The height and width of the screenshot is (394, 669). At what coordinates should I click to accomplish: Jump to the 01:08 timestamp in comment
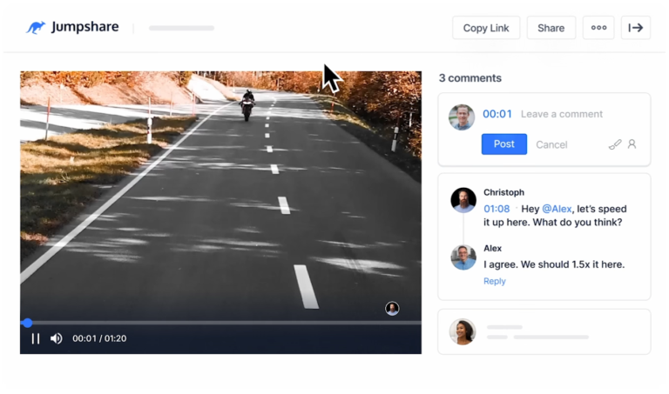(497, 209)
